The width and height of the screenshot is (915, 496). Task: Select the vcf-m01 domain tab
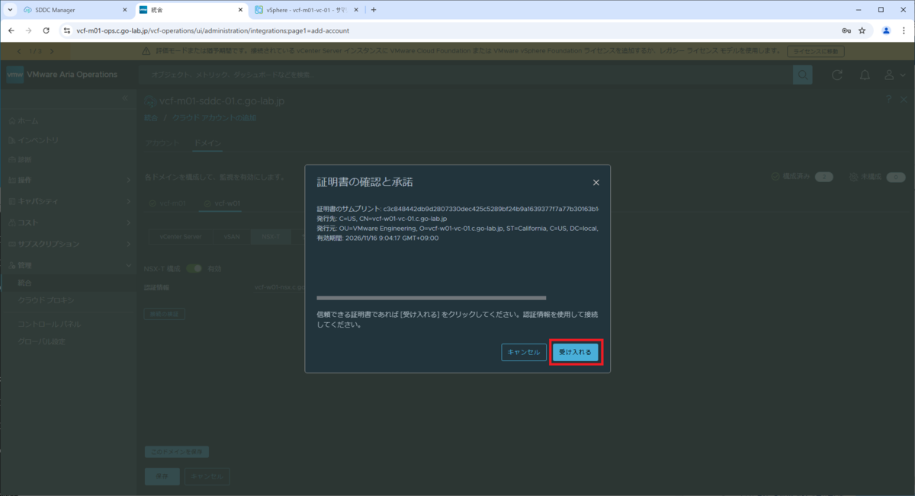pyautogui.click(x=167, y=203)
